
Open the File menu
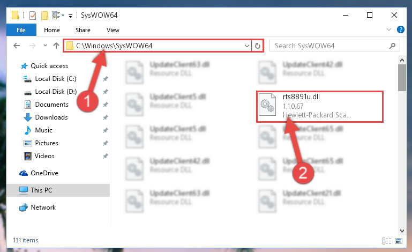pyautogui.click(x=21, y=30)
